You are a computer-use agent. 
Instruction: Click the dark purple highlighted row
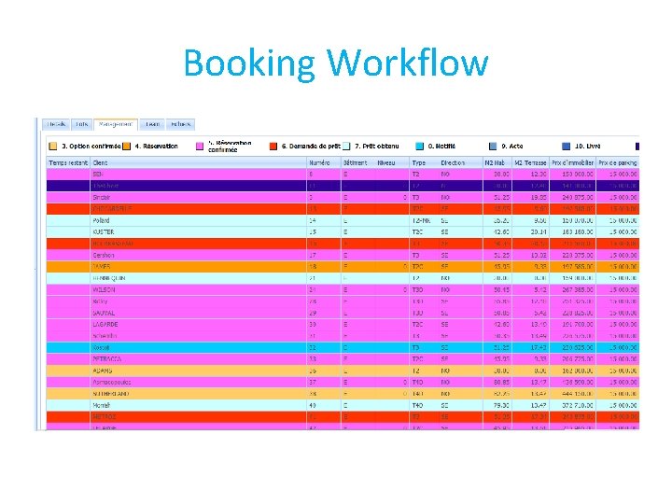[343, 186]
